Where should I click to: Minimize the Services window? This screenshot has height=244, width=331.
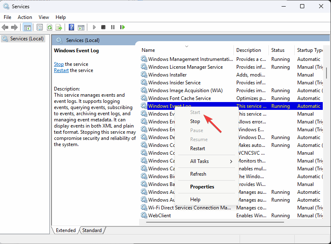point(284,6)
